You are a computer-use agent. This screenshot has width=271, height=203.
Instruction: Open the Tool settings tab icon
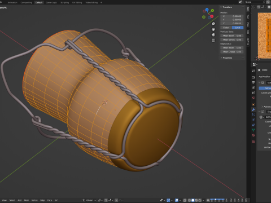click(x=253, y=70)
